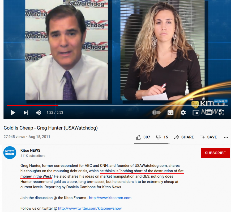Click the thumbs down dislike icon
Screen dimensions: 231x212
[159, 137]
